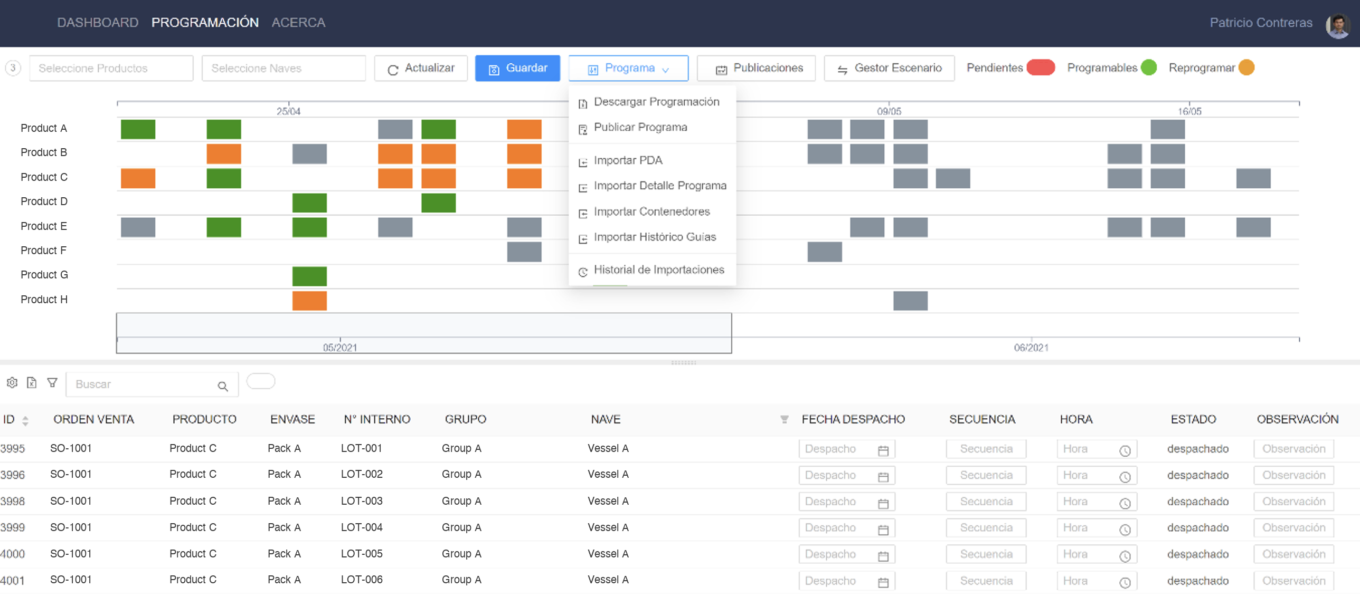This screenshot has width=1360, height=597.
Task: Go to DASHBOARD tab
Action: 98,23
